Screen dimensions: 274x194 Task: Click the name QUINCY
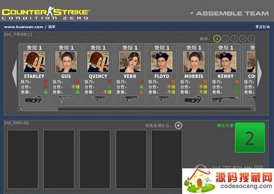(98, 76)
